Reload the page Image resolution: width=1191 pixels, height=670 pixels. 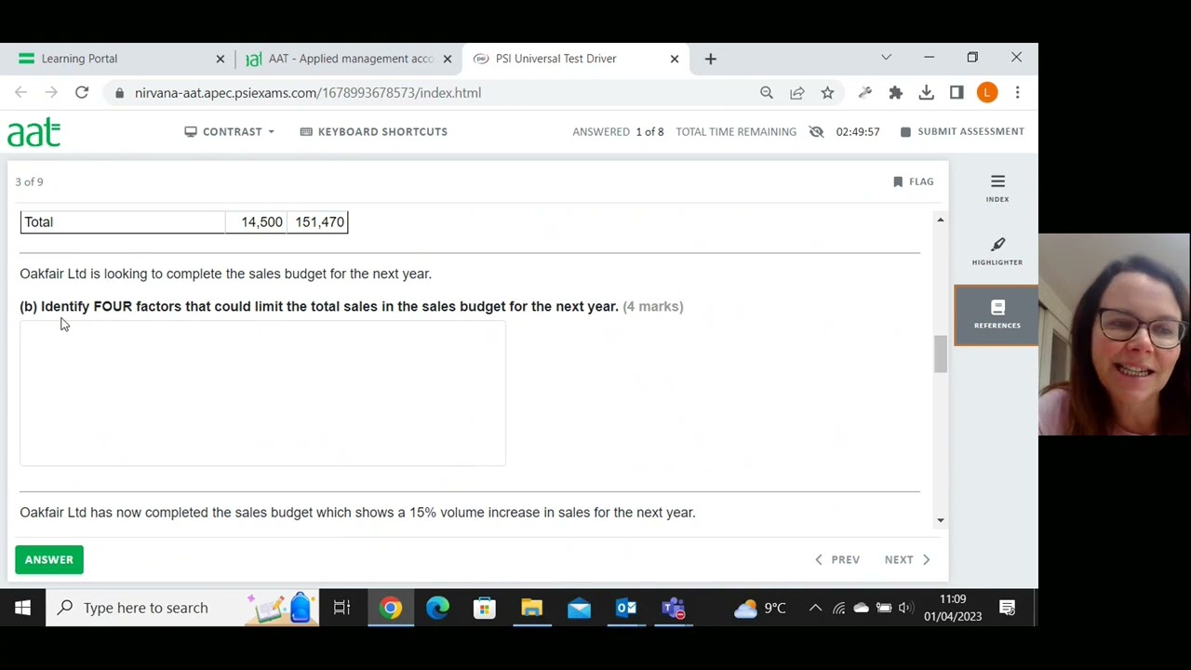click(82, 92)
